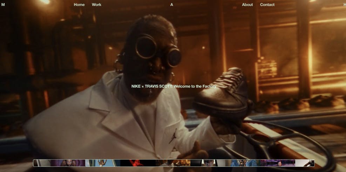Select the purple magenta scene thumbnail

[278, 163]
